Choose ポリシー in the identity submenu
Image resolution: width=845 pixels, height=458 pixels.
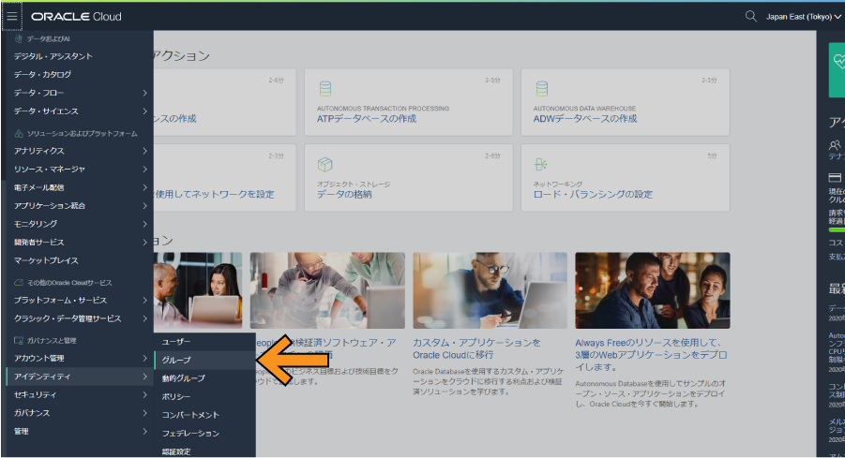[x=204, y=396]
